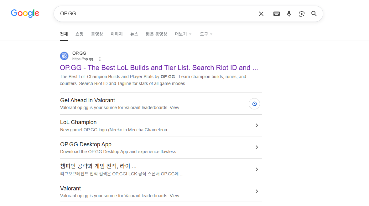This screenshot has width=369, height=206.
Task: Start voice search with the microphone
Action: [x=289, y=14]
